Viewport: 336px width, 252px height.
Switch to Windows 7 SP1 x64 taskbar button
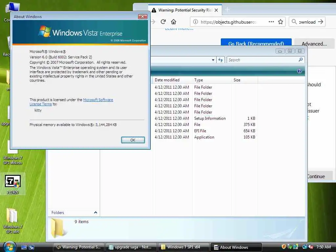pos(184,247)
